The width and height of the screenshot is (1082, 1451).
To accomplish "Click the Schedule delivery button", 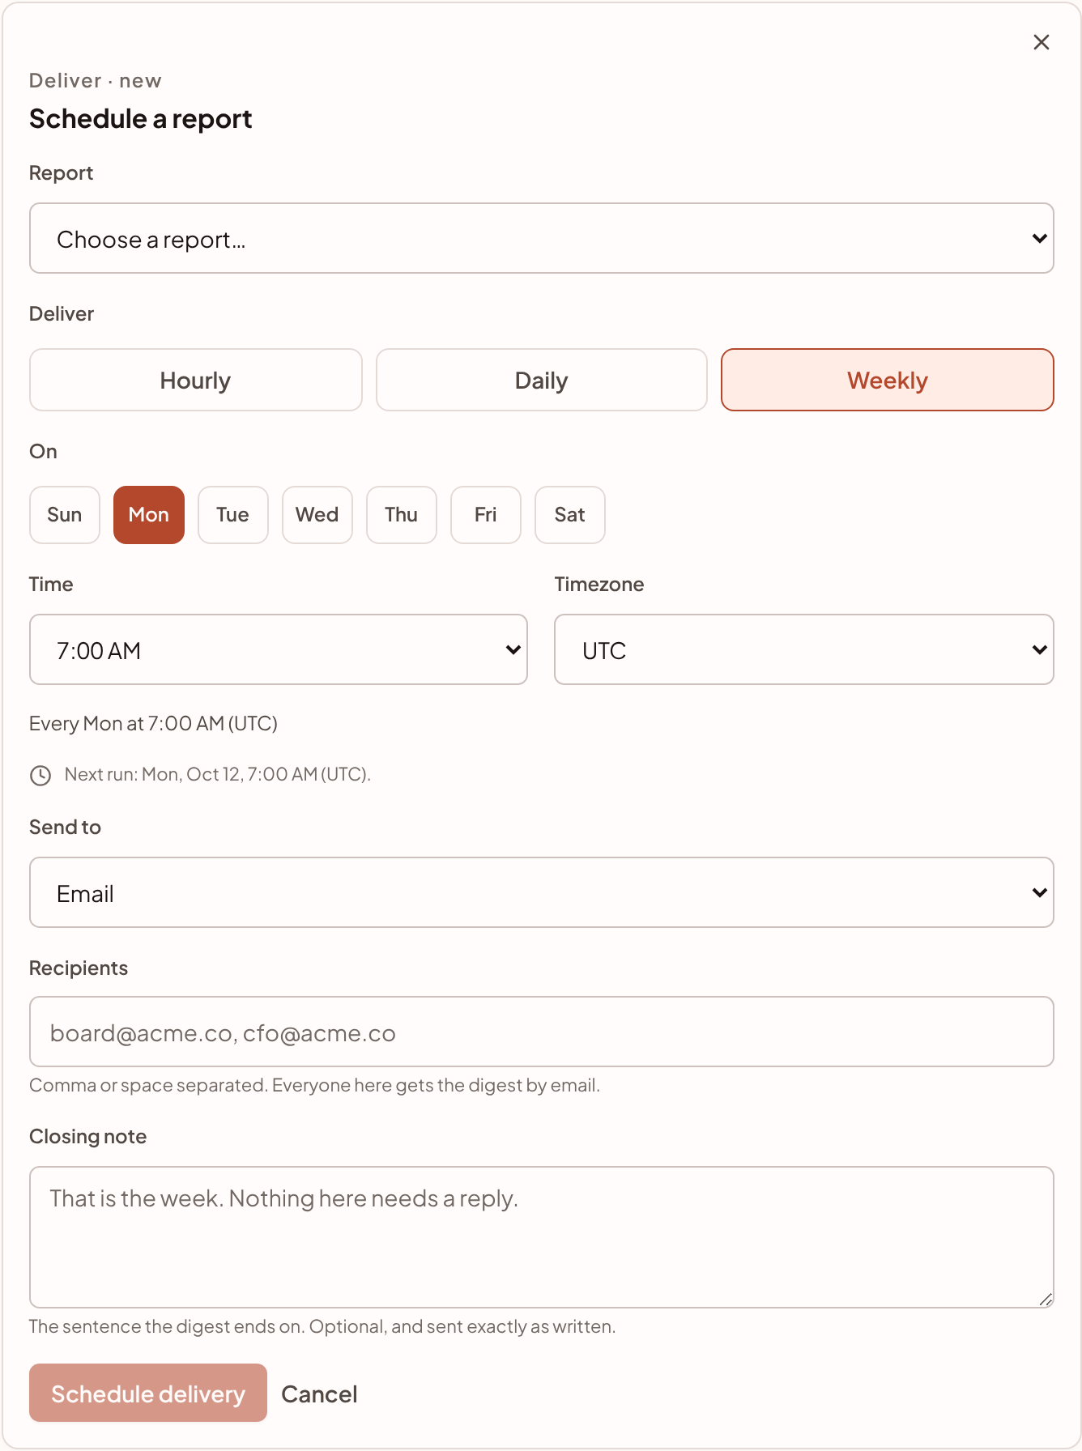I will coord(148,1393).
